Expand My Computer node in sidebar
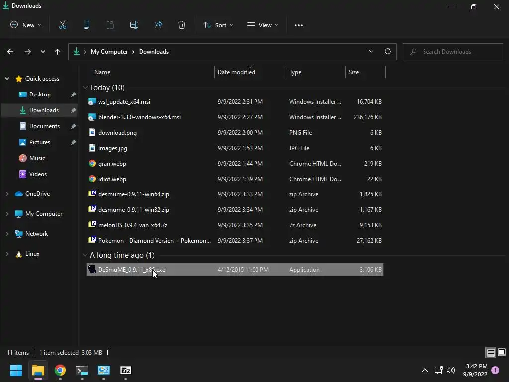Image resolution: width=509 pixels, height=382 pixels. pos(7,214)
